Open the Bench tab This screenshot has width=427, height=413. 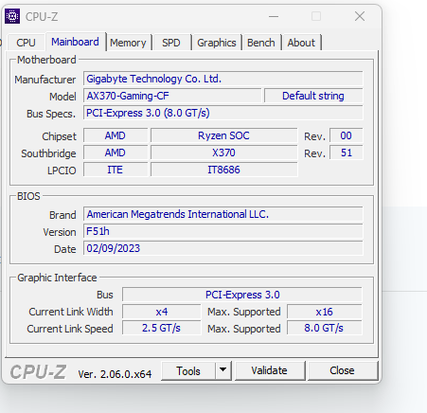tap(261, 43)
